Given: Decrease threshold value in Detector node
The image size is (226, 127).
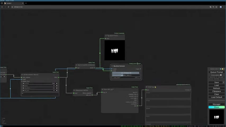Looking at the screenshot, I should 23,83.
